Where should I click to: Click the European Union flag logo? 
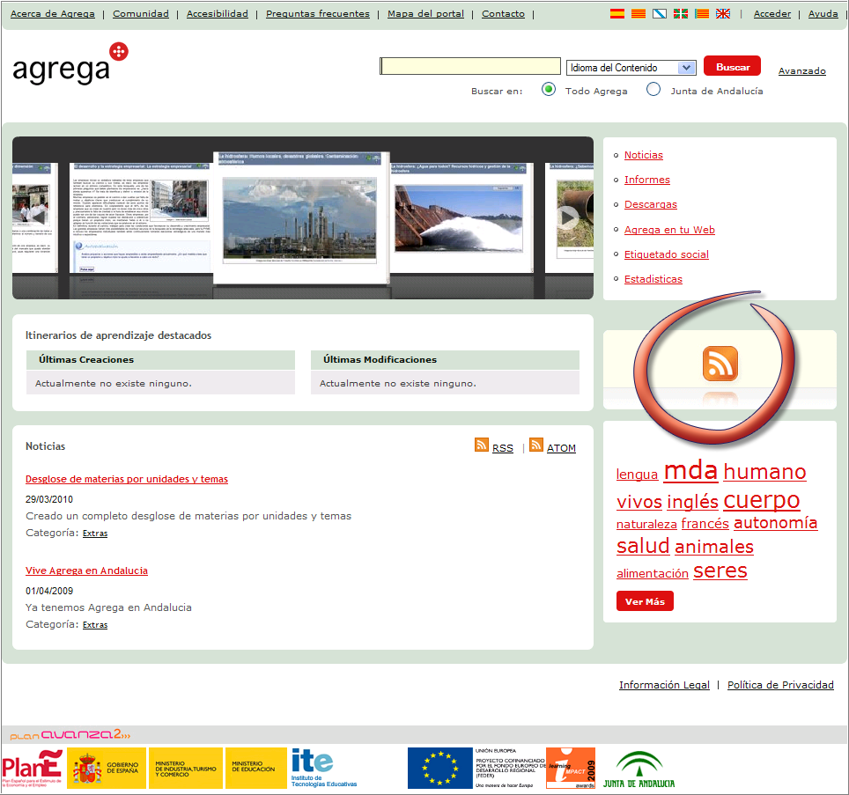[440, 768]
